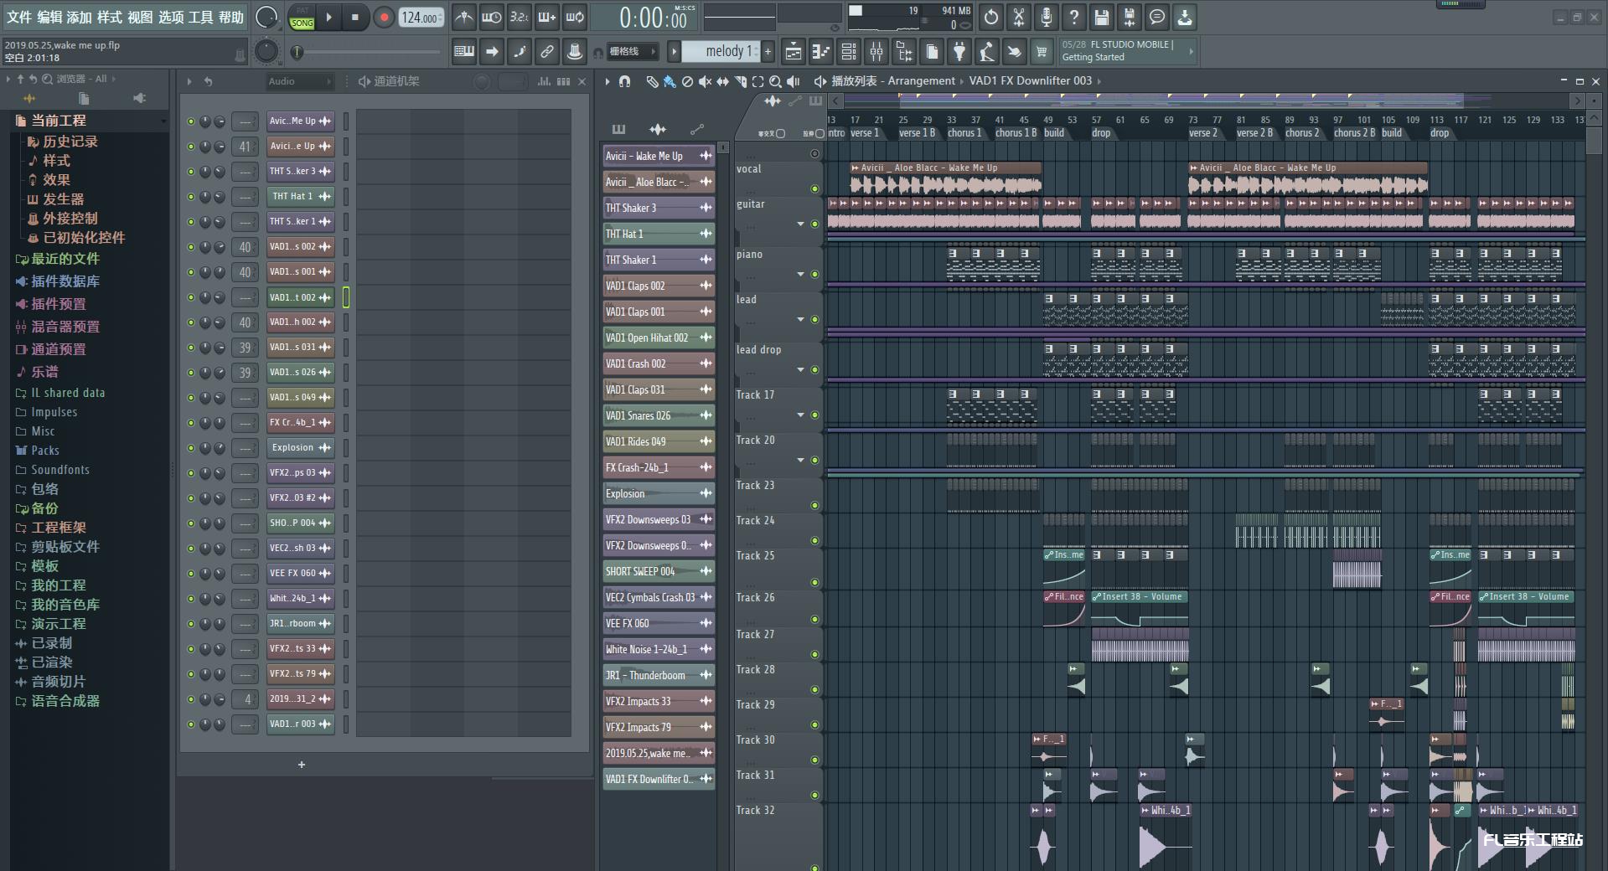Toggle playlist snap magnet icon
Image resolution: width=1608 pixels, height=871 pixels.
point(624,81)
